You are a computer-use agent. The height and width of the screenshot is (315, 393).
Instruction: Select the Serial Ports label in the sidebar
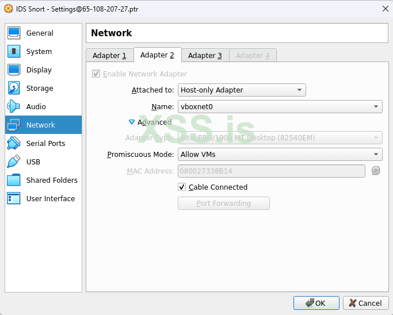point(45,144)
